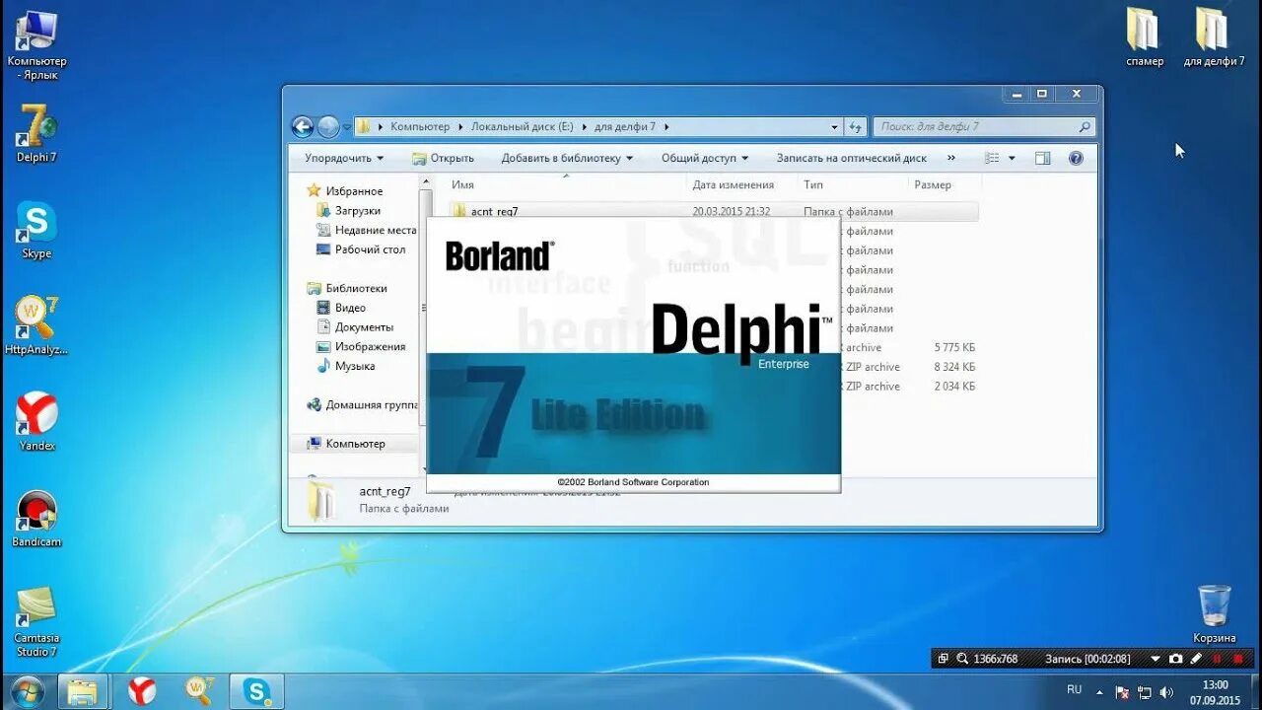Open the Explorer help icon
This screenshot has height=710, width=1262.
click(x=1076, y=158)
